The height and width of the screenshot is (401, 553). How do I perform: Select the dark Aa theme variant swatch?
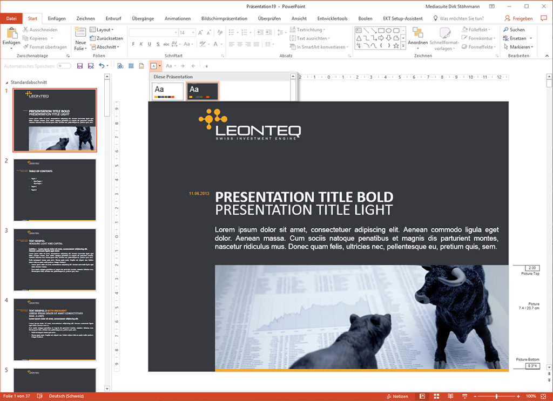click(203, 91)
